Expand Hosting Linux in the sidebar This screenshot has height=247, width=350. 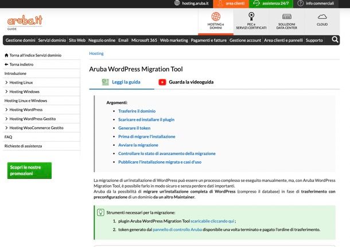click(6, 82)
